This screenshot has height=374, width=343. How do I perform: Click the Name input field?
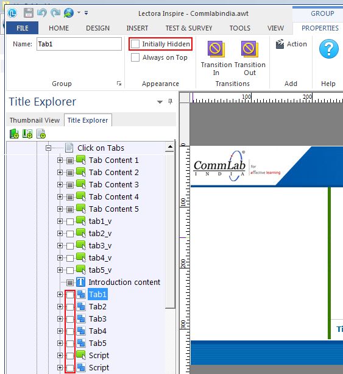coord(79,44)
